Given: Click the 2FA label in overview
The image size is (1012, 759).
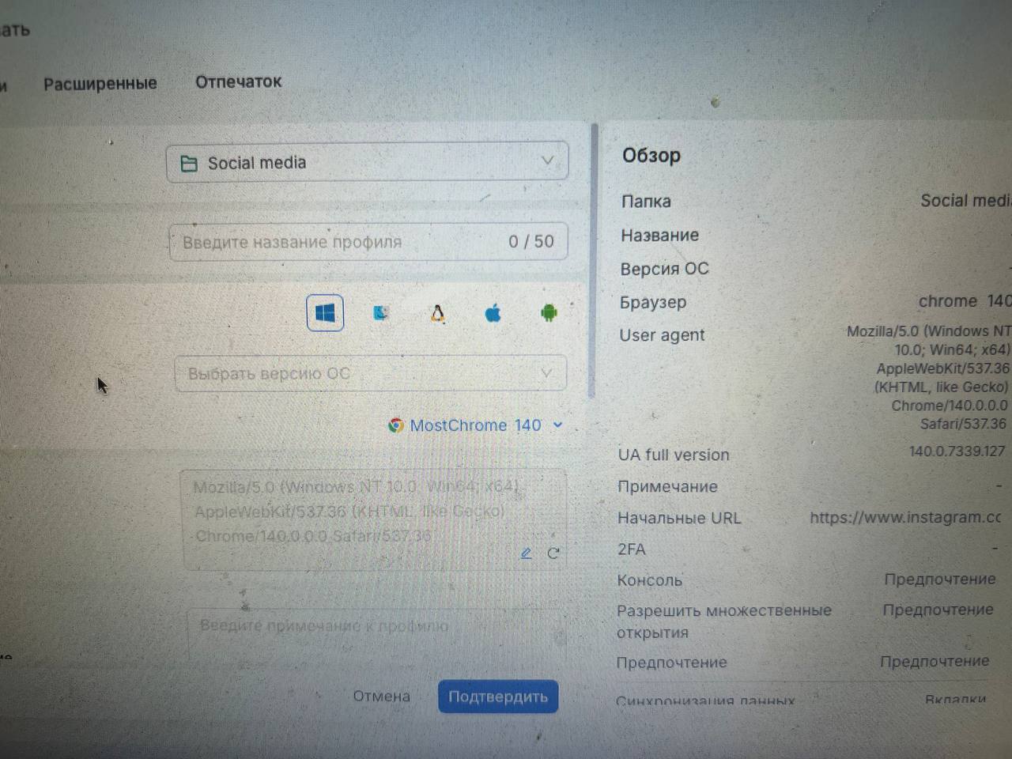Looking at the screenshot, I should coord(632,549).
